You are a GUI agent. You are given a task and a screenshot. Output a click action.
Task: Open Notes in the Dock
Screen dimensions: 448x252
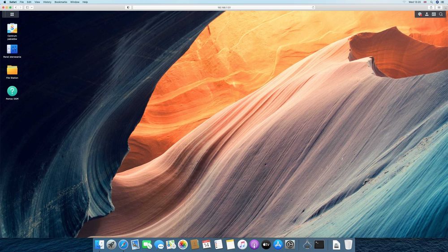coord(230,244)
